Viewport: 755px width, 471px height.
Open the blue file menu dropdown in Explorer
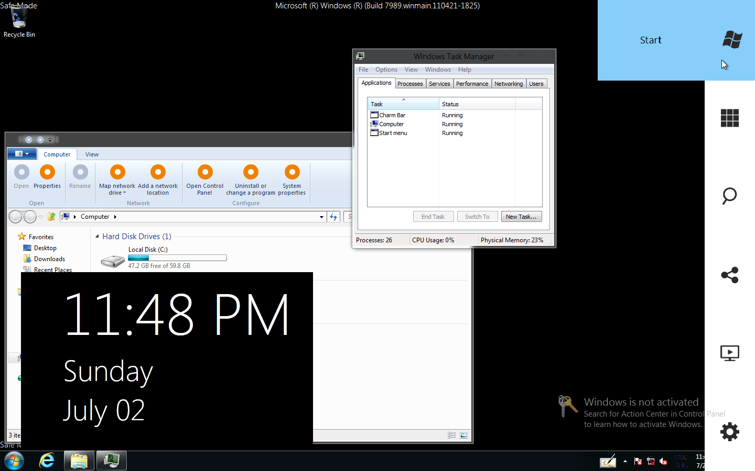pos(21,154)
